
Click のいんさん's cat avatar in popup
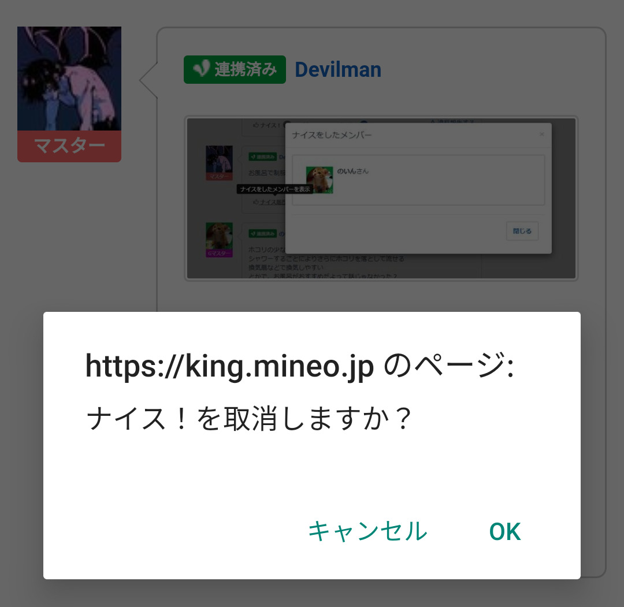(320, 180)
